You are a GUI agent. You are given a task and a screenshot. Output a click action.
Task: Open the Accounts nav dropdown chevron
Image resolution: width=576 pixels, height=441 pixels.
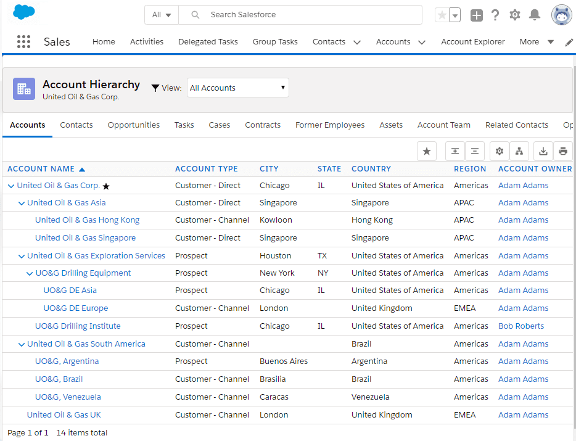coord(422,43)
